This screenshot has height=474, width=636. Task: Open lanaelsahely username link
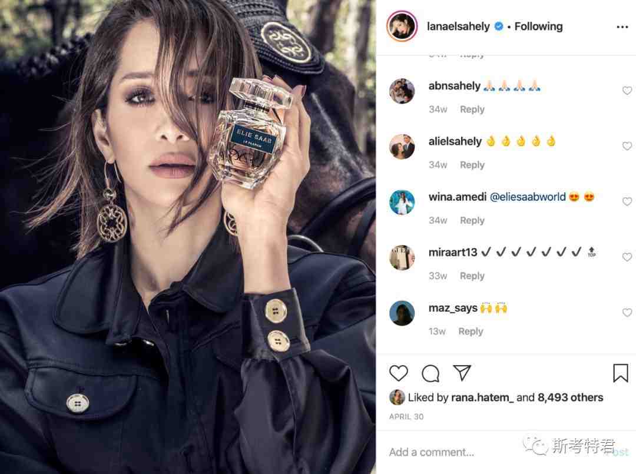coord(458,26)
